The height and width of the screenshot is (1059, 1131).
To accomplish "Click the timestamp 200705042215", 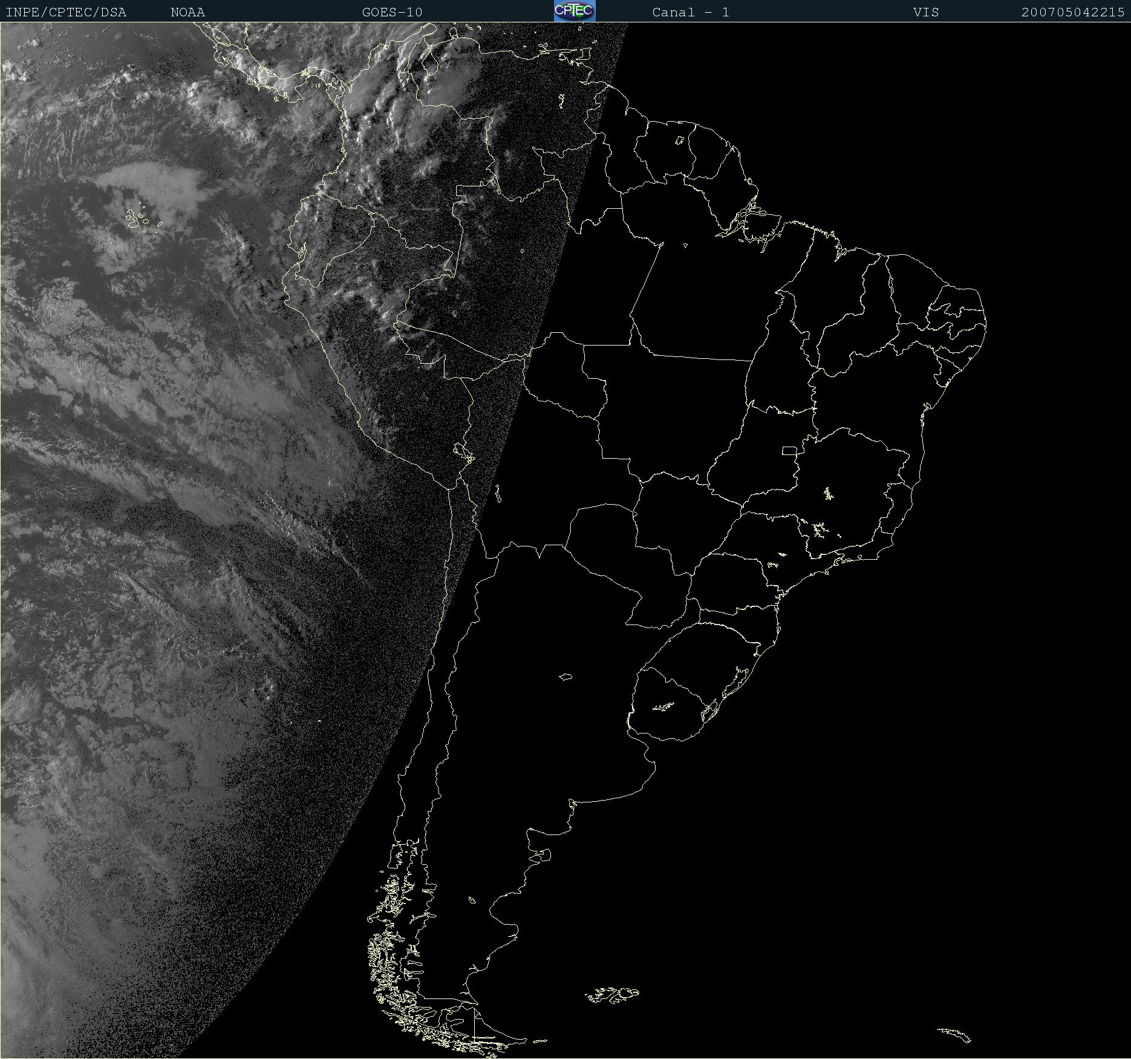I will coord(1073,12).
